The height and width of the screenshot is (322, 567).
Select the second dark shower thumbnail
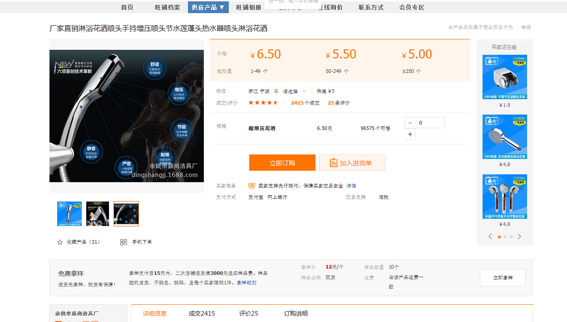pos(98,214)
